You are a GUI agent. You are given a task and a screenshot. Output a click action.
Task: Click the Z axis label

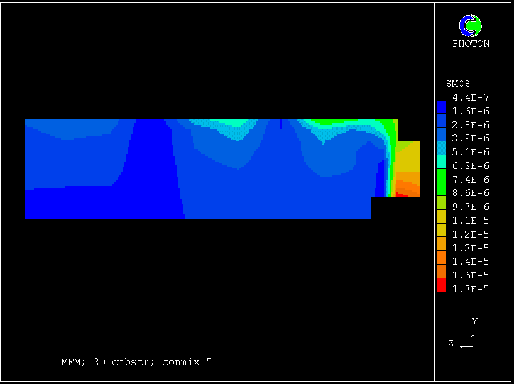coord(451,343)
